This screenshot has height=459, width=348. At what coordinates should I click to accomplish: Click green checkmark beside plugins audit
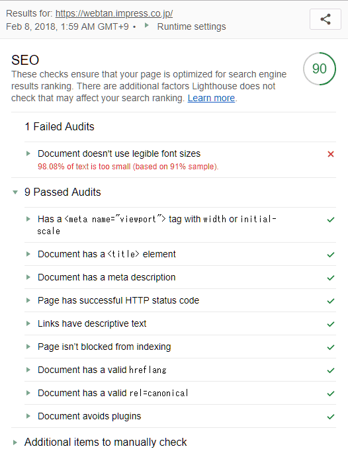331,416
